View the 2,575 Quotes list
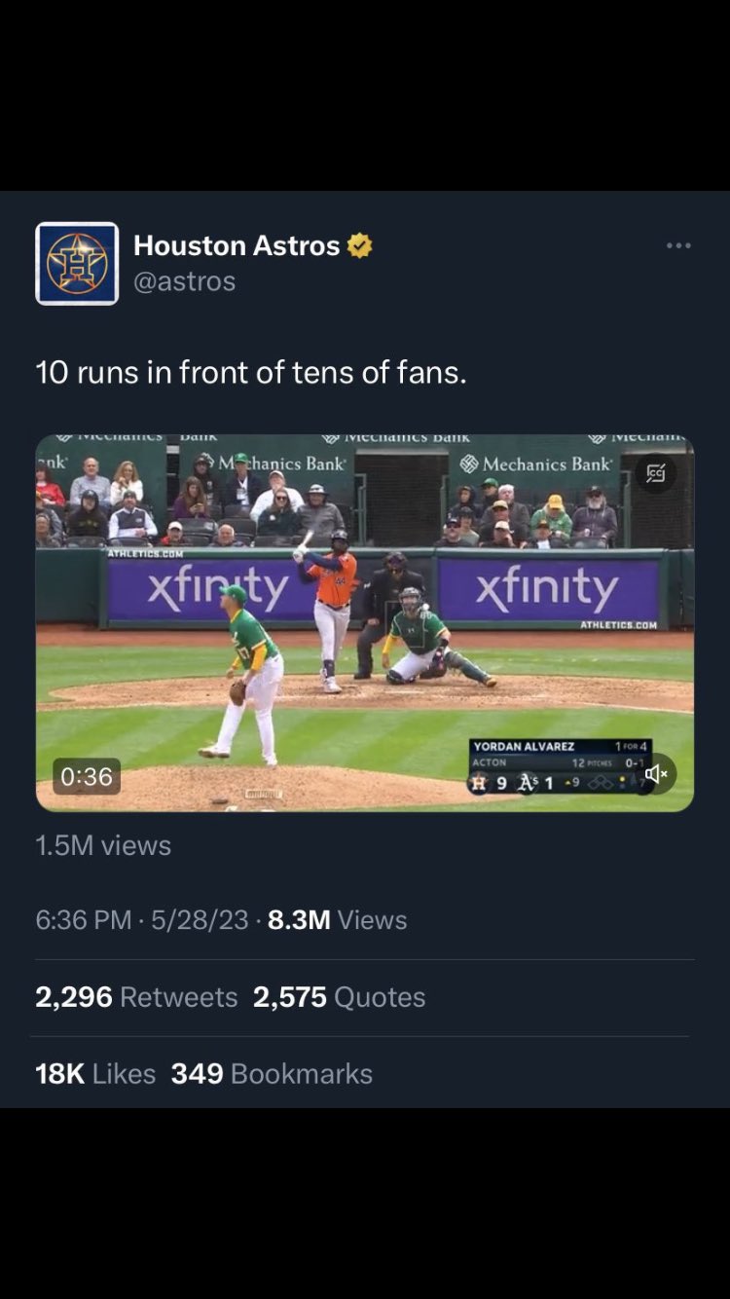This screenshot has width=730, height=1299. [x=339, y=997]
